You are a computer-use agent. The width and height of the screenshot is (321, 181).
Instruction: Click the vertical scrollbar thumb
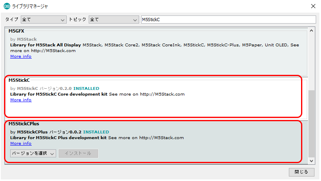tap(312, 122)
